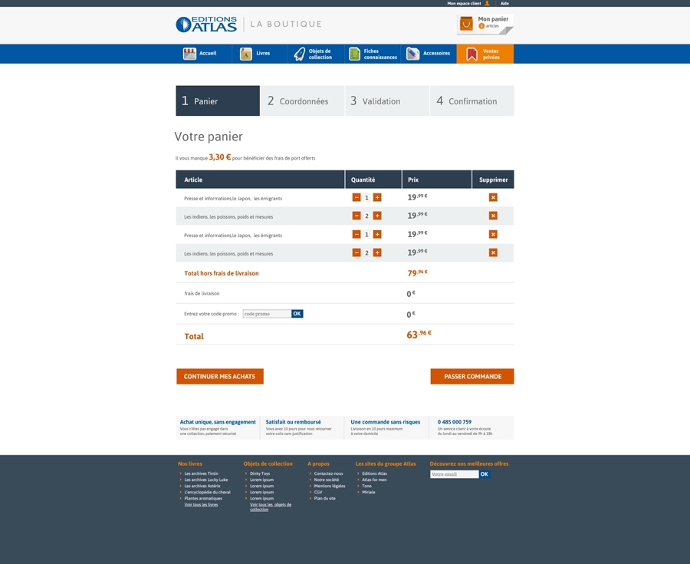Screen dimensions: 690x564
Task: Open Objets de collection rocket icon
Action: coord(299,54)
